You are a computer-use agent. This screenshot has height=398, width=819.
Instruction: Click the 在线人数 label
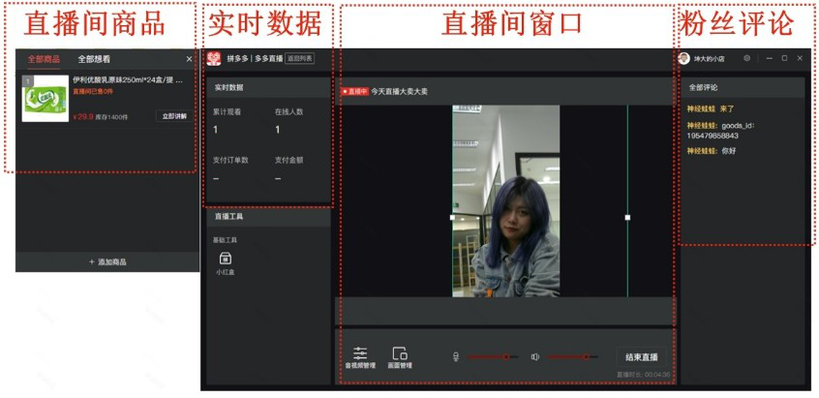pos(289,111)
